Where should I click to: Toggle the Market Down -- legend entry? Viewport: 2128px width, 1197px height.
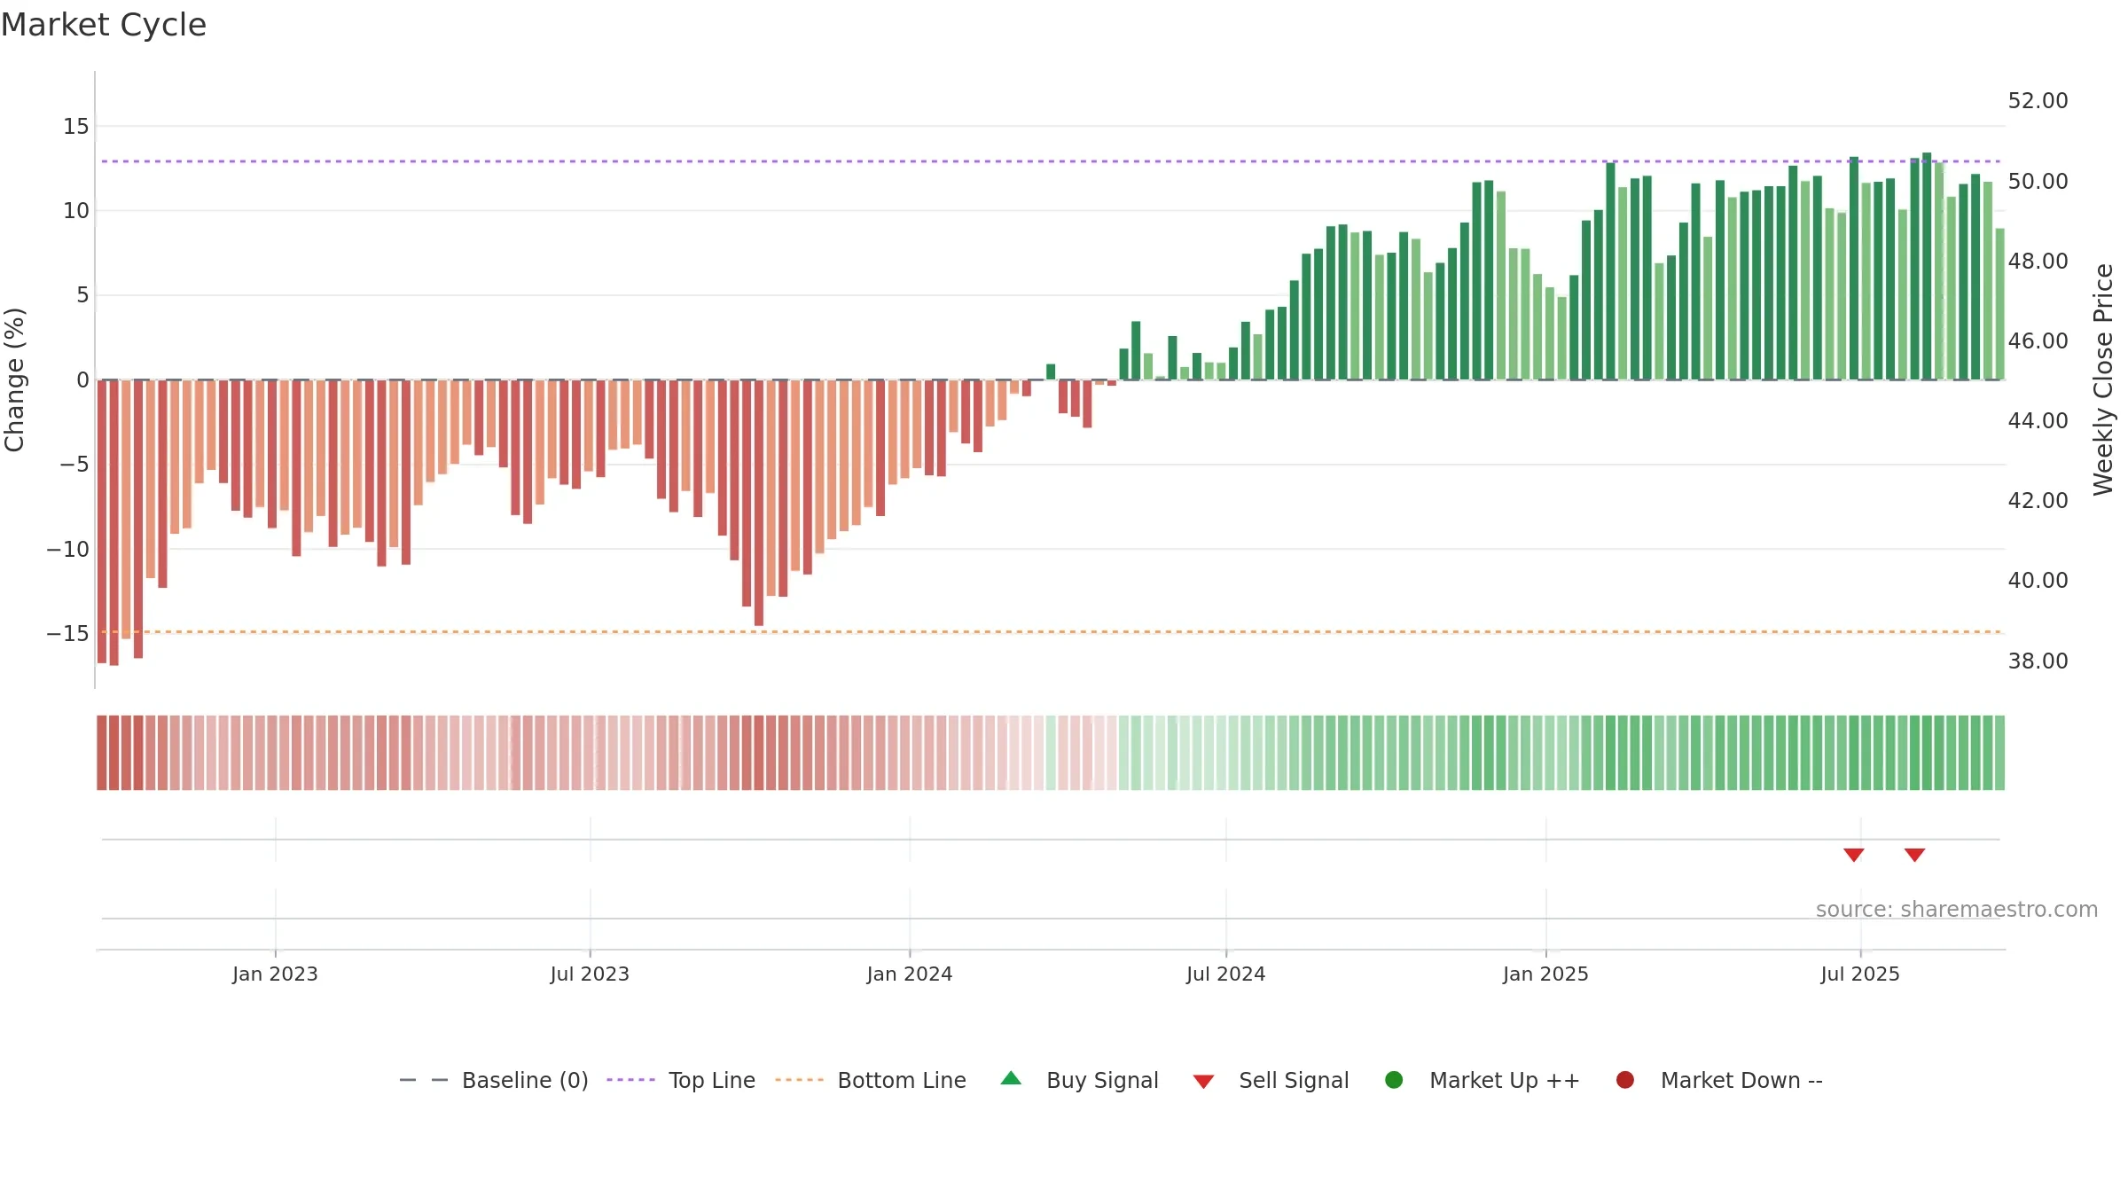point(1719,1080)
